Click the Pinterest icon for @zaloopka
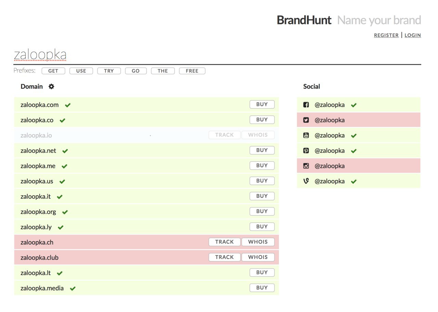 [x=306, y=151]
